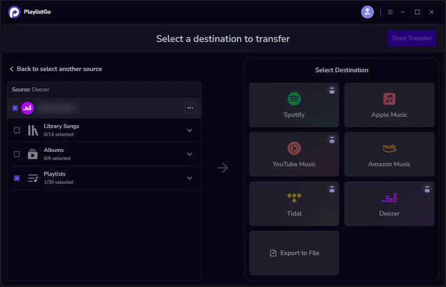Image resolution: width=446 pixels, height=287 pixels.
Task: Click the badge icon on YouTube Music card
Action: pyautogui.click(x=332, y=140)
